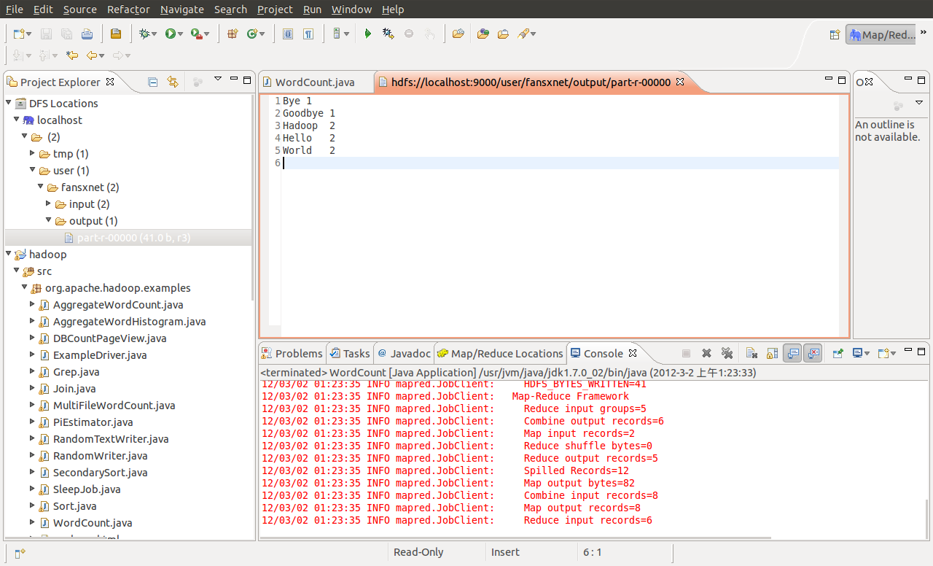Click the Last Edit Location arrow icon
The width and height of the screenshot is (933, 566).
(x=72, y=55)
